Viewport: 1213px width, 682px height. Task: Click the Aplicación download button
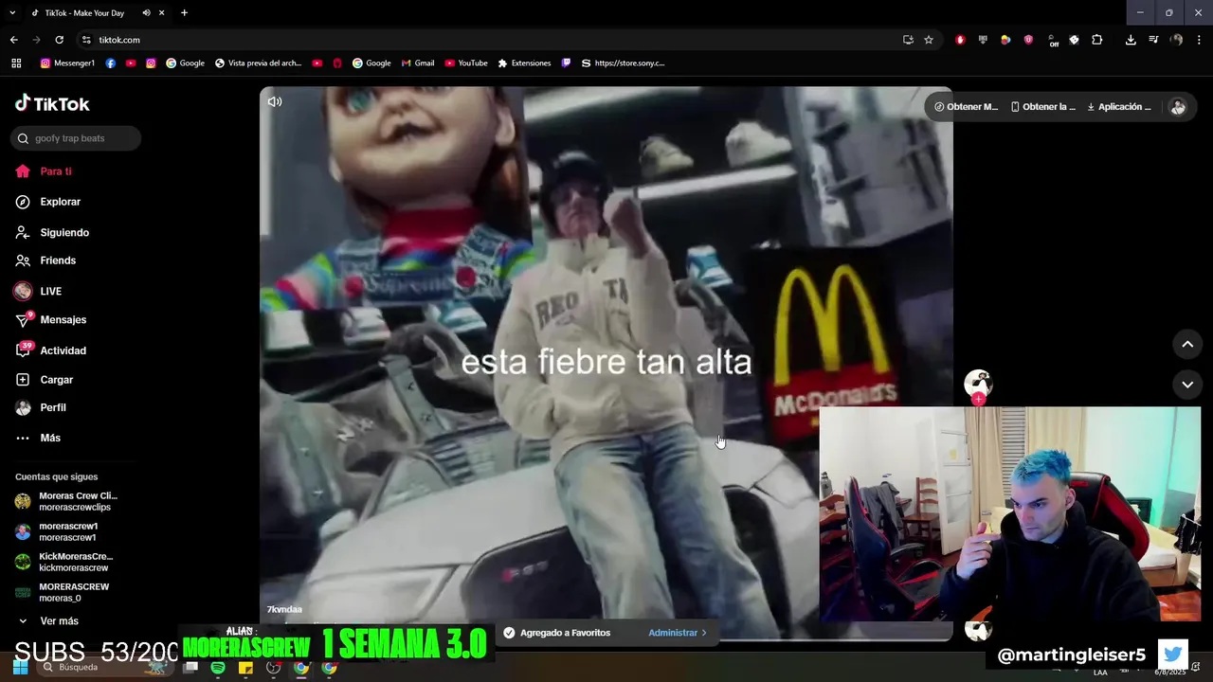(1118, 107)
